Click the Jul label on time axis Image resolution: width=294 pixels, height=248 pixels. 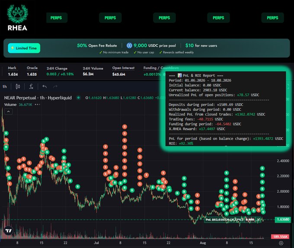[96, 243]
